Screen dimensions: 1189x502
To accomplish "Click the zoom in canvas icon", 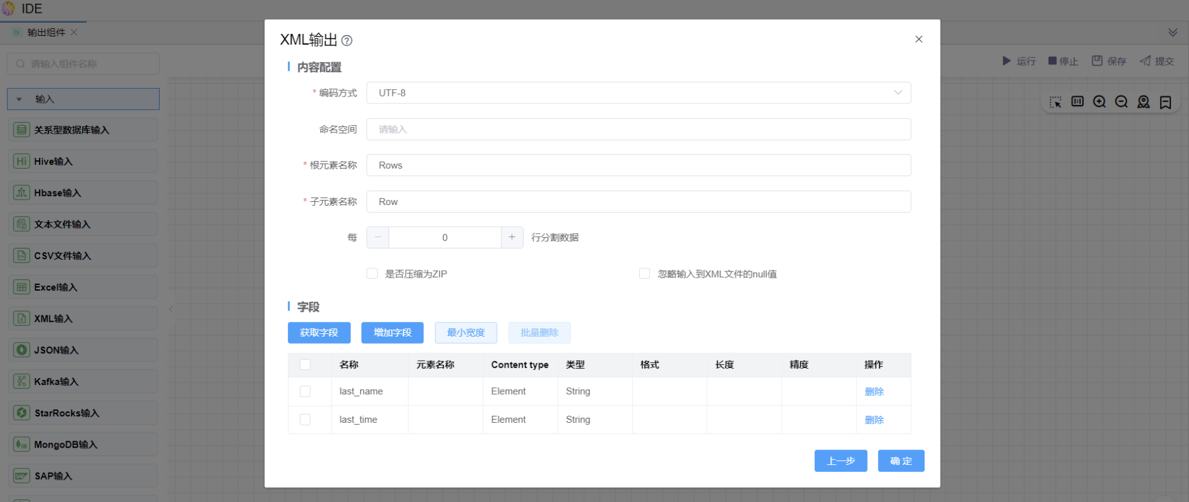I will (x=1099, y=102).
